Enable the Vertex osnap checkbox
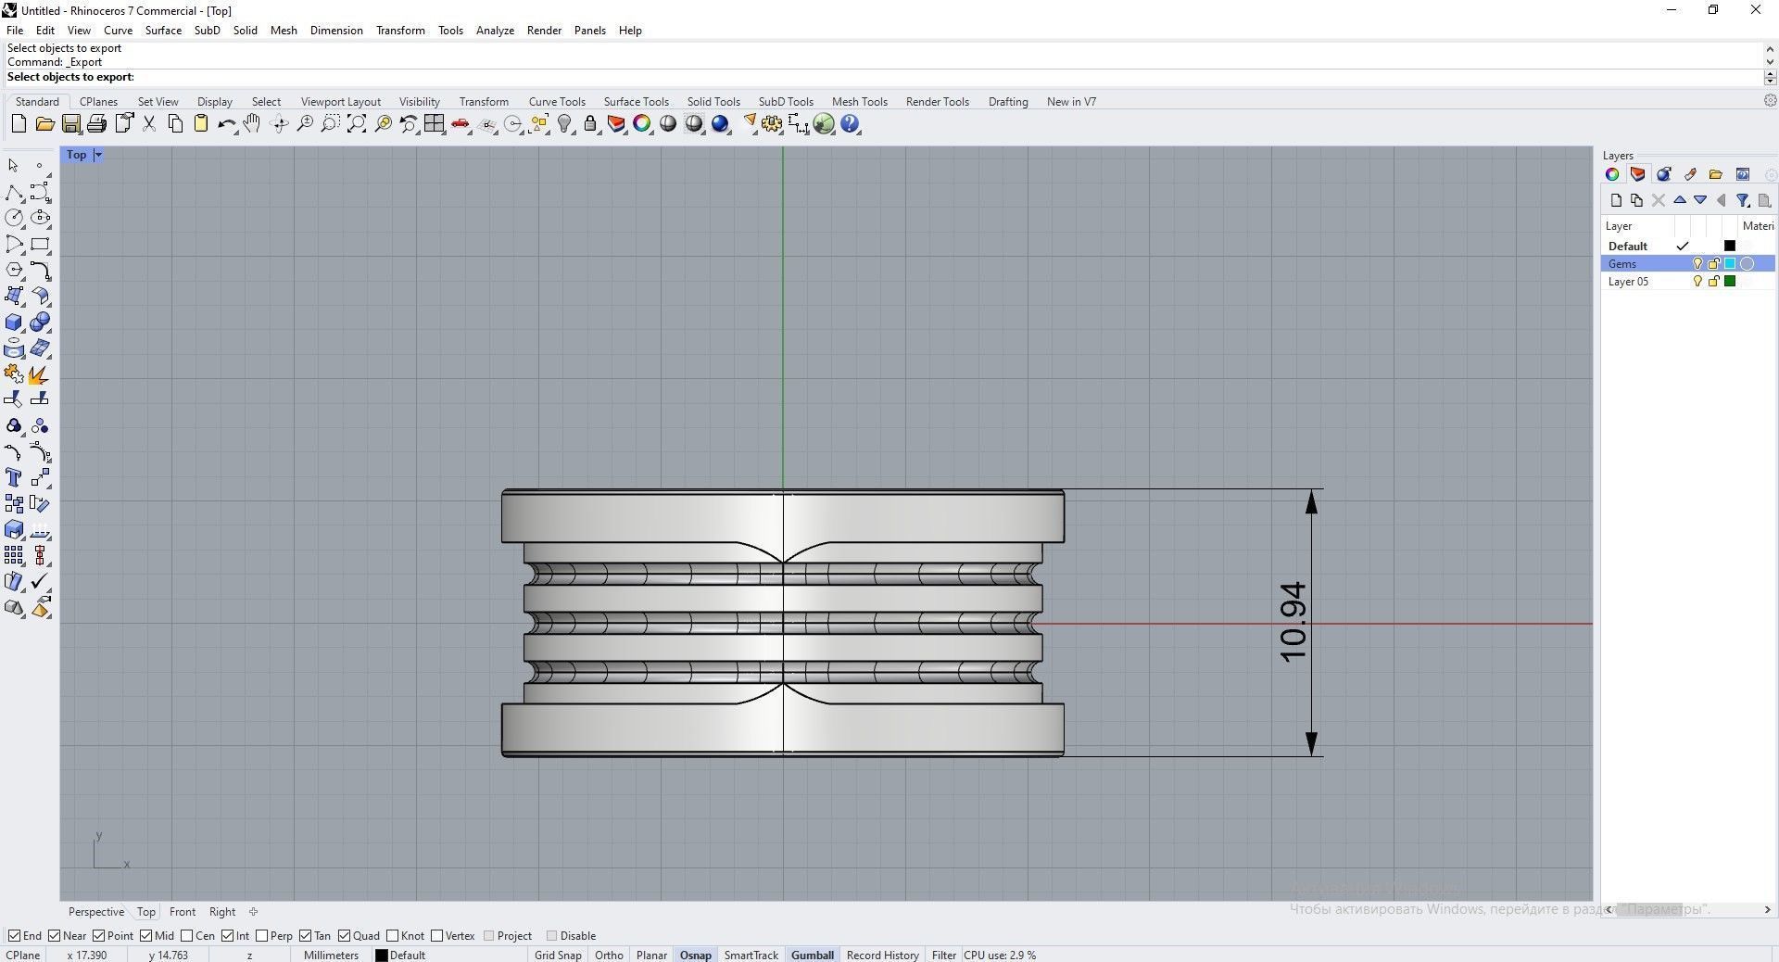1779x962 pixels. pos(437,936)
